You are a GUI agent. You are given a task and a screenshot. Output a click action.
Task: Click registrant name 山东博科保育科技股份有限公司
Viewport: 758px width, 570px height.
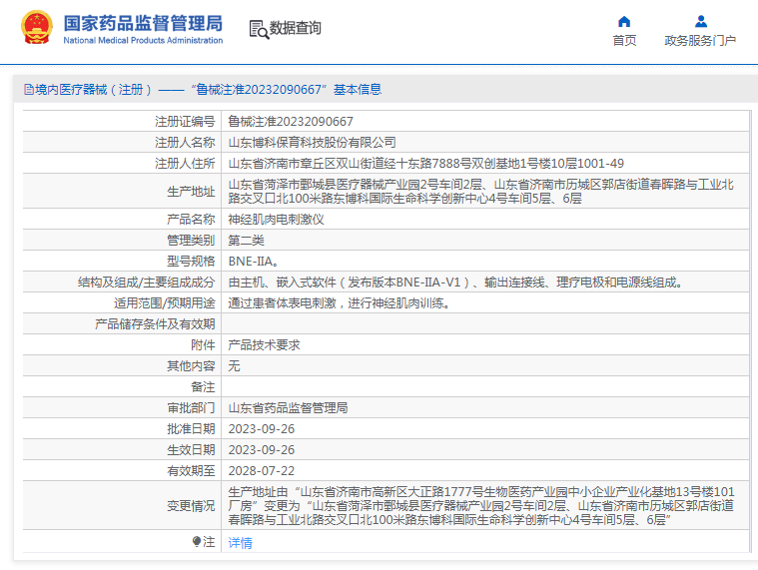312,142
